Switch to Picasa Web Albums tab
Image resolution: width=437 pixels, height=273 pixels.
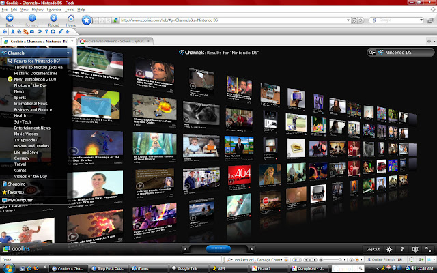pos(115,41)
